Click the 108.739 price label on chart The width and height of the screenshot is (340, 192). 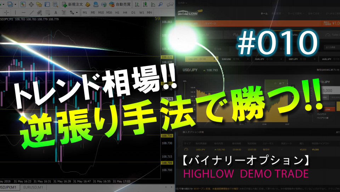pos(167,136)
